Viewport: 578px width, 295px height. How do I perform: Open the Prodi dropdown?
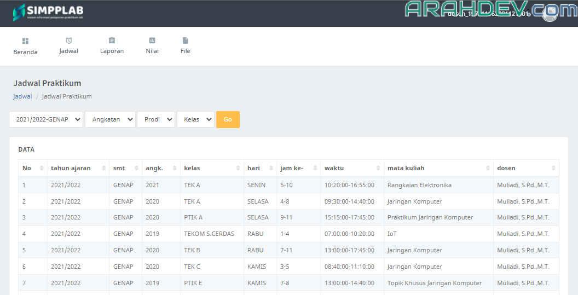click(156, 119)
